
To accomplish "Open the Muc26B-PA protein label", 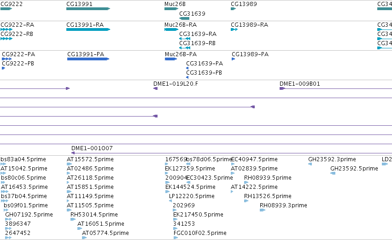I will pyautogui.click(x=181, y=54).
